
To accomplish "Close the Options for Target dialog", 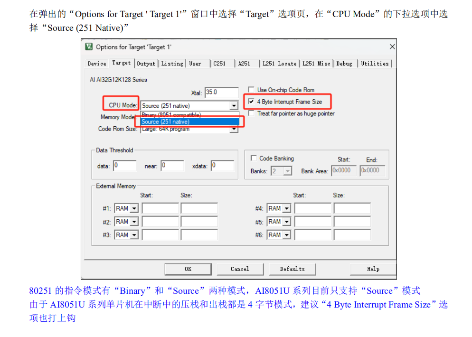I will 392,47.
